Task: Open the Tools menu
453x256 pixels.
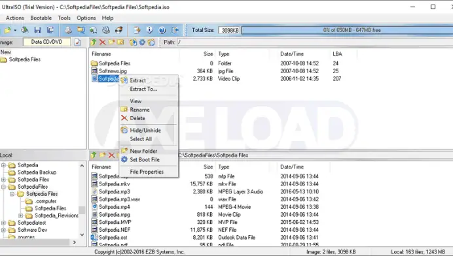Action: 64,18
